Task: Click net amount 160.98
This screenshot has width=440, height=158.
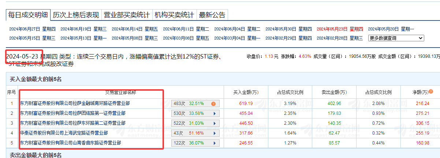Action: click(x=422, y=143)
